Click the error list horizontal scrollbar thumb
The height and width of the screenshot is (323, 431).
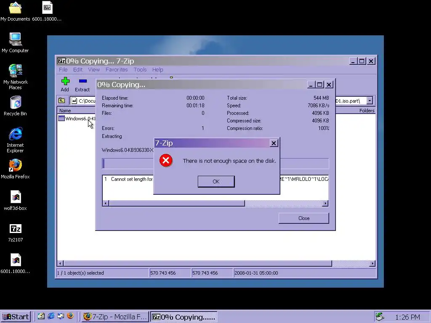177,203
